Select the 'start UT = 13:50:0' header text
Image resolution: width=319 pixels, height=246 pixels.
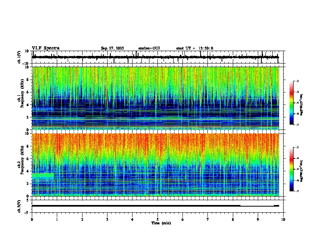(195, 48)
